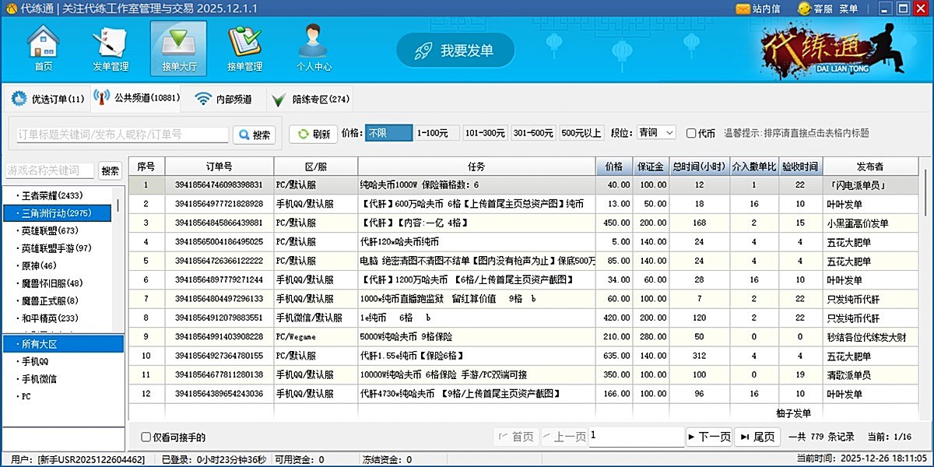
Task: Click the page number input field
Action: pos(636,437)
